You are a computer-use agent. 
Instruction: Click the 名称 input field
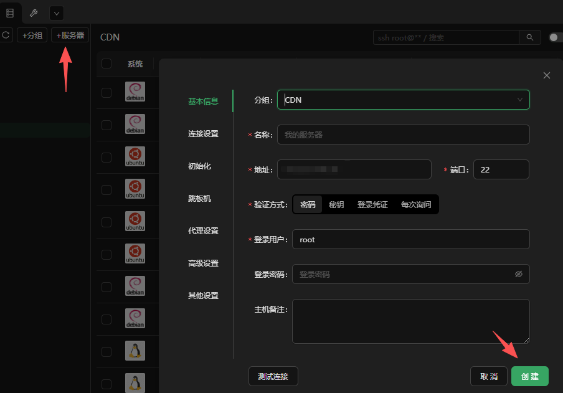point(403,135)
